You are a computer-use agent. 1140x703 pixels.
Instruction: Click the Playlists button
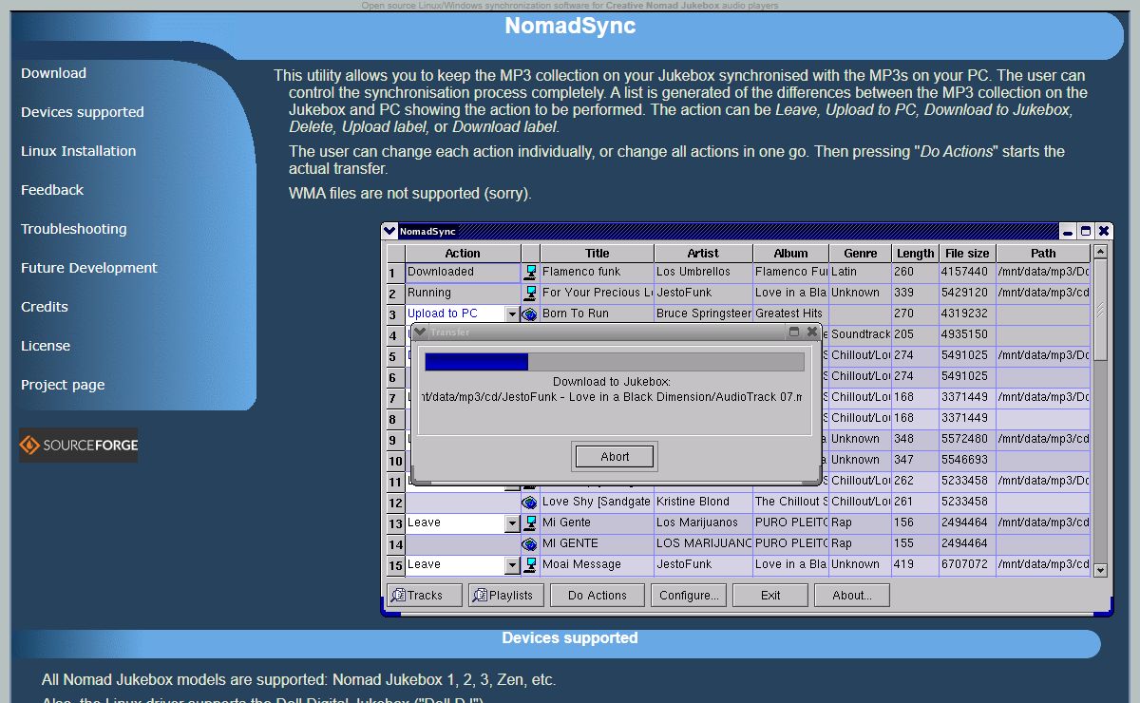[x=506, y=596]
